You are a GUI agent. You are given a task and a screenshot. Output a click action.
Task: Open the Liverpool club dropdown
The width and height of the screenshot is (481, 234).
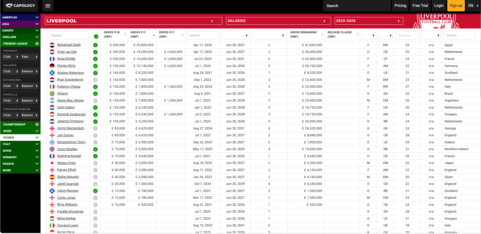133,21
